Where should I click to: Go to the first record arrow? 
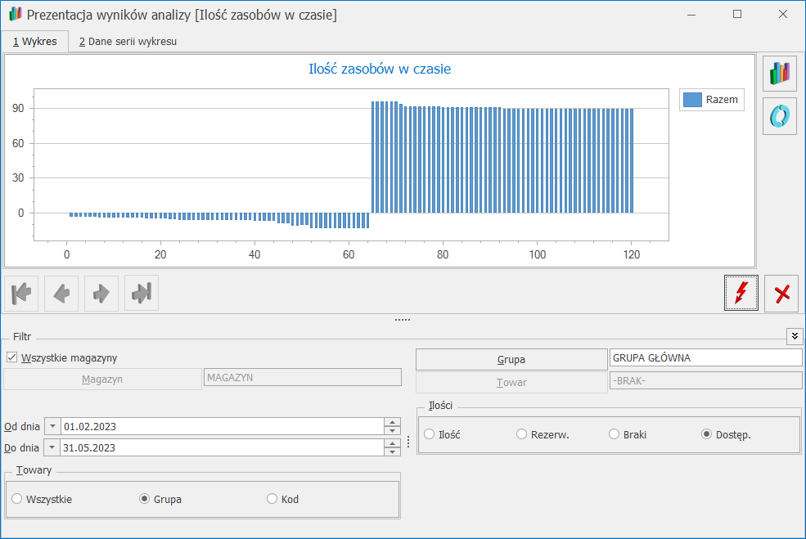(x=21, y=294)
